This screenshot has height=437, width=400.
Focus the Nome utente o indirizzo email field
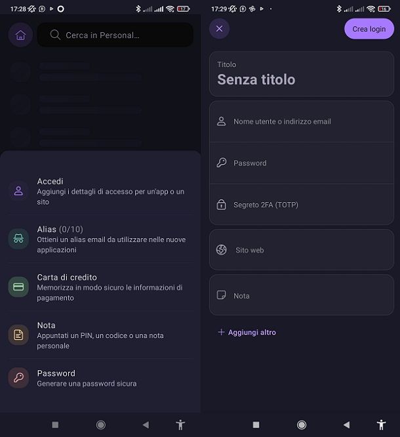(302, 121)
